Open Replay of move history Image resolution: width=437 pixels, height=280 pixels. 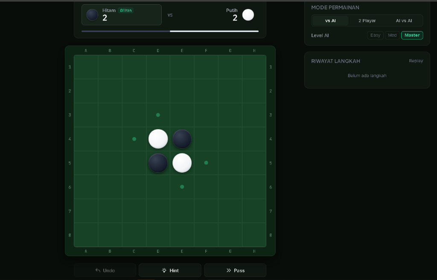point(416,61)
